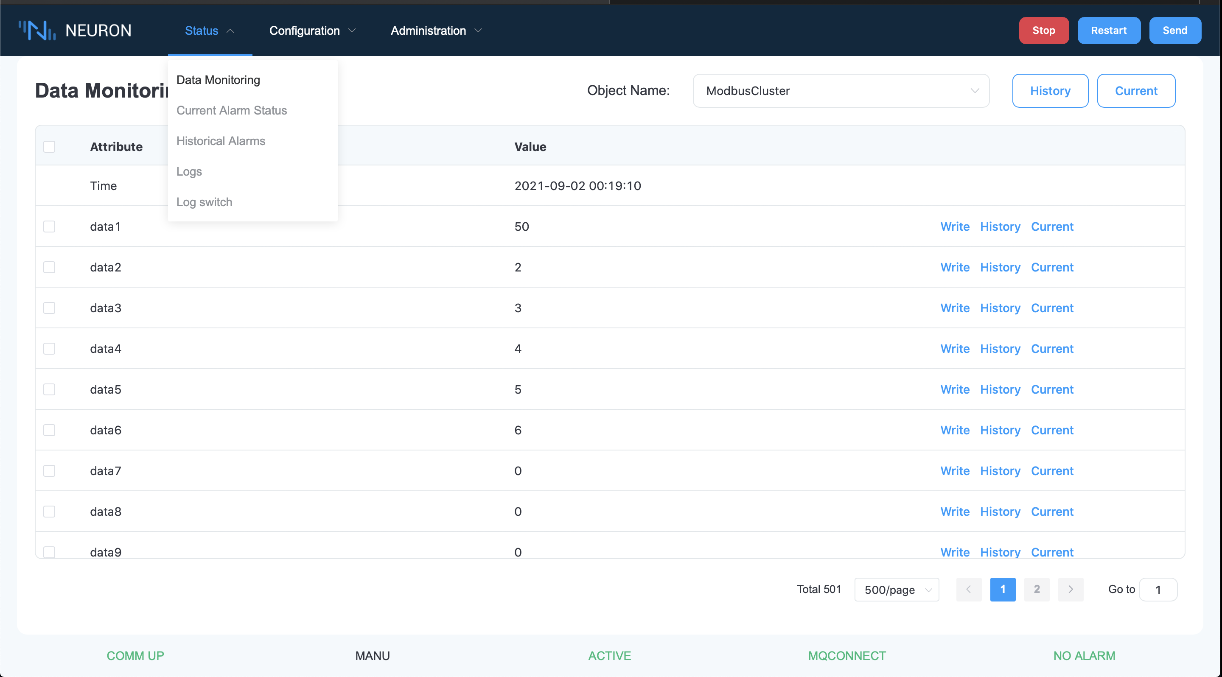Click the COMM UP status text
Image resolution: width=1222 pixels, height=677 pixels.
tap(135, 656)
